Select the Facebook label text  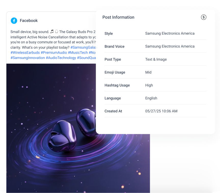coord(29,21)
